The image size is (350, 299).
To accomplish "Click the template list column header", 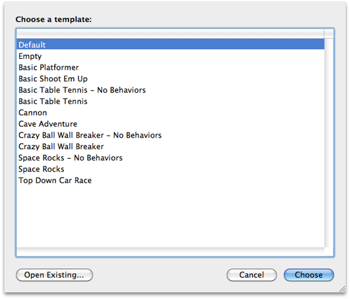I will tap(170, 34).
